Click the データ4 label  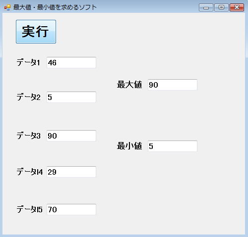click(30, 172)
